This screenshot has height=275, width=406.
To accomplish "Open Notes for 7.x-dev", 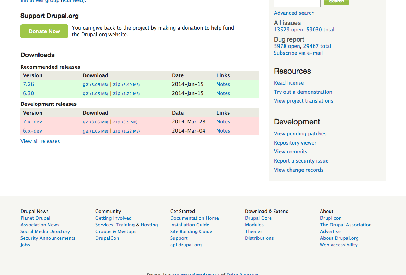I will click(223, 122).
